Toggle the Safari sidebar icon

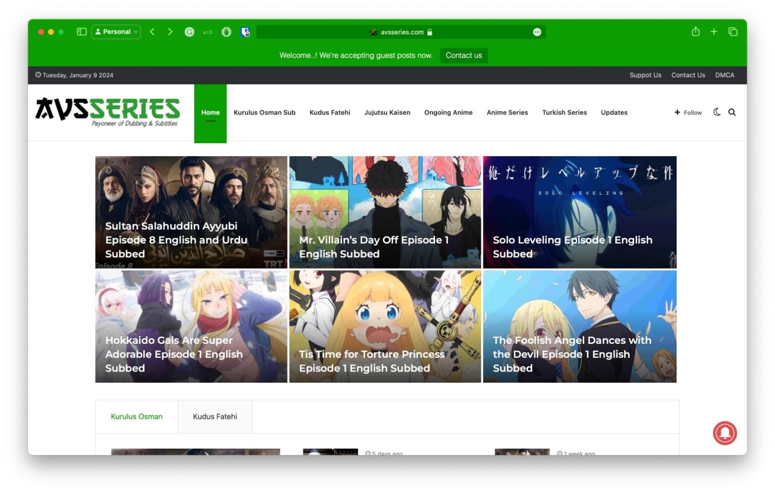81,31
